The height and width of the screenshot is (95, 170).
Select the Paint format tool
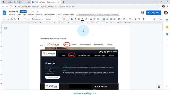tap(19, 19)
